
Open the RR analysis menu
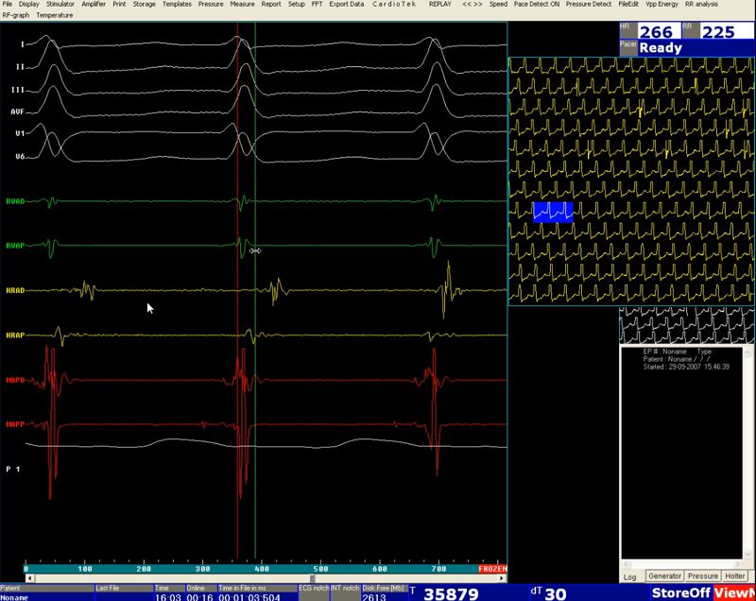pyautogui.click(x=701, y=4)
